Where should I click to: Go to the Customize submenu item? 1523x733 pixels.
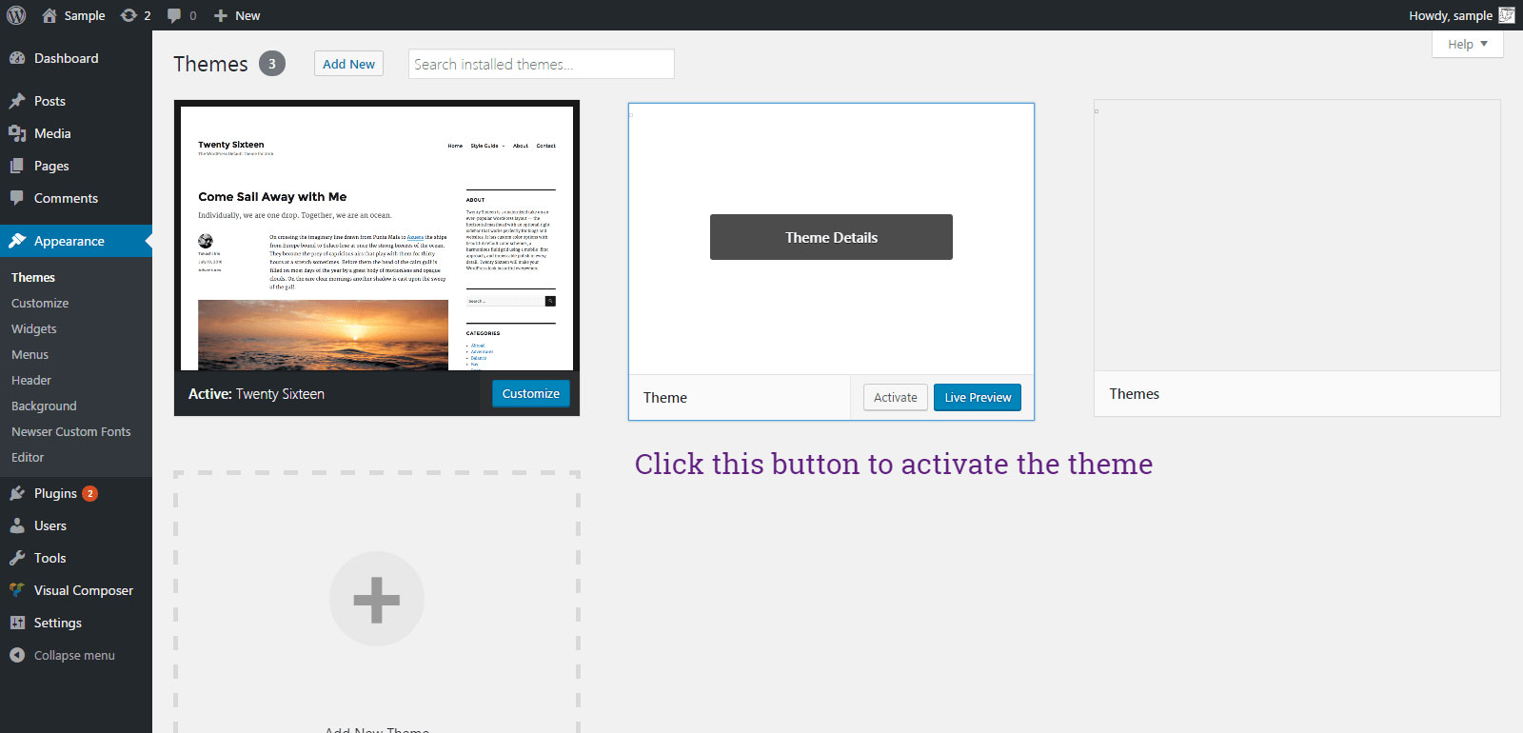tap(40, 303)
